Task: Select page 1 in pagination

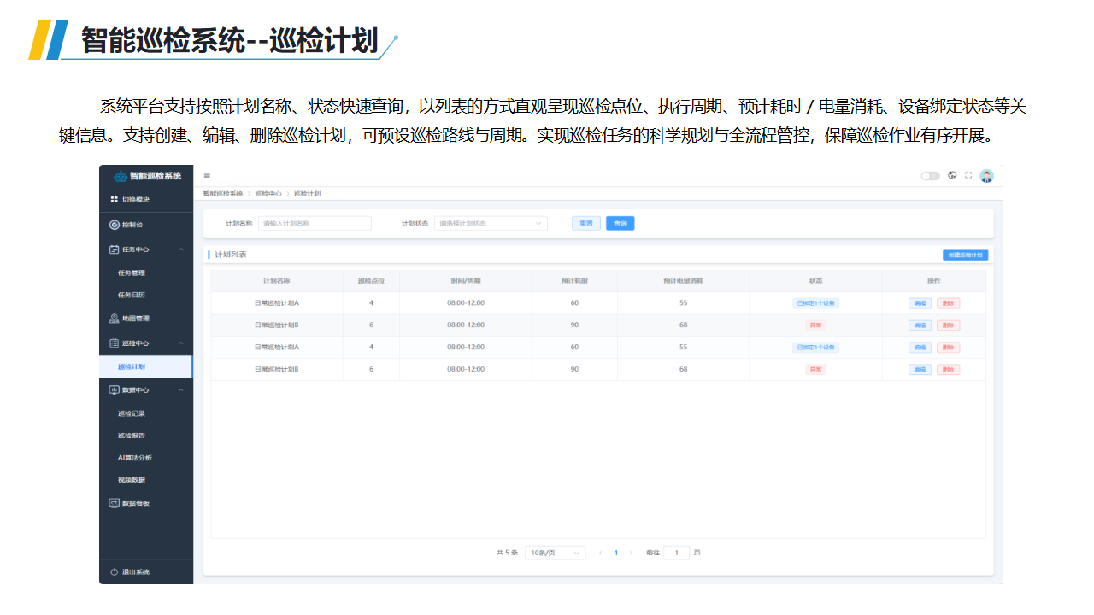Action: coord(615,553)
